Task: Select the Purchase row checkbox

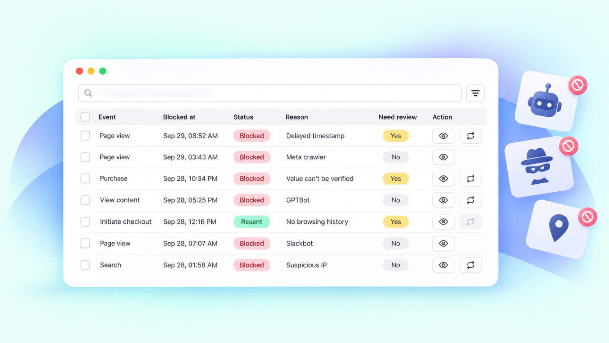Action: click(85, 178)
